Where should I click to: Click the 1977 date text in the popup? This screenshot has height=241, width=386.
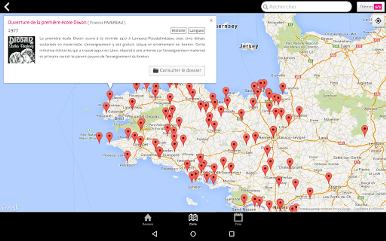pos(13,31)
